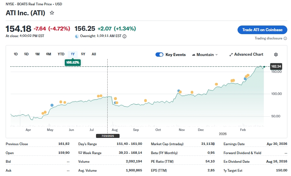This screenshot has height=176, width=291.
Task: Select the 5D time range
Action: point(26,54)
